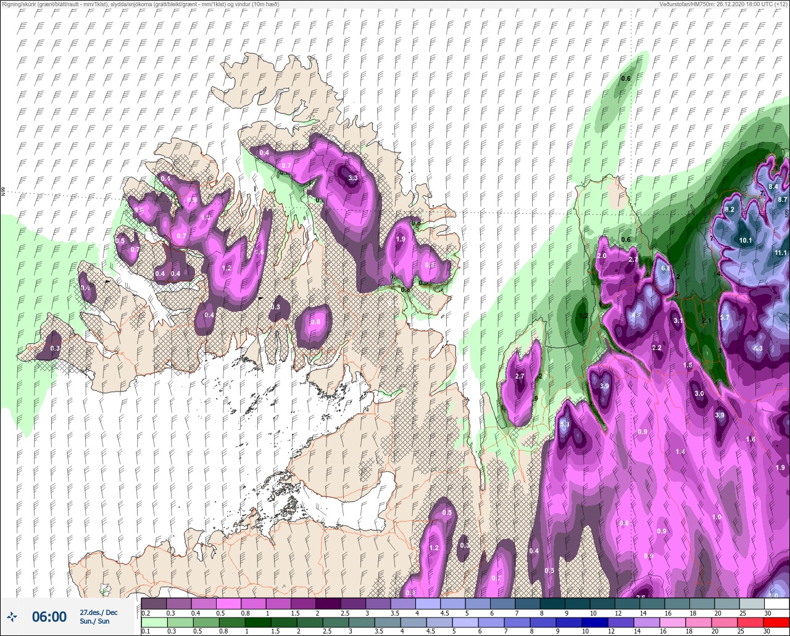Pick the teal upper swatch between 8 and 9
790x636 pixels.
552,603
